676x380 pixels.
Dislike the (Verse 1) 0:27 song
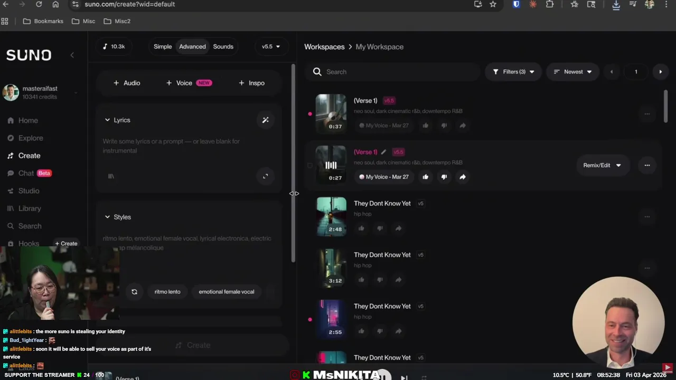[444, 177]
